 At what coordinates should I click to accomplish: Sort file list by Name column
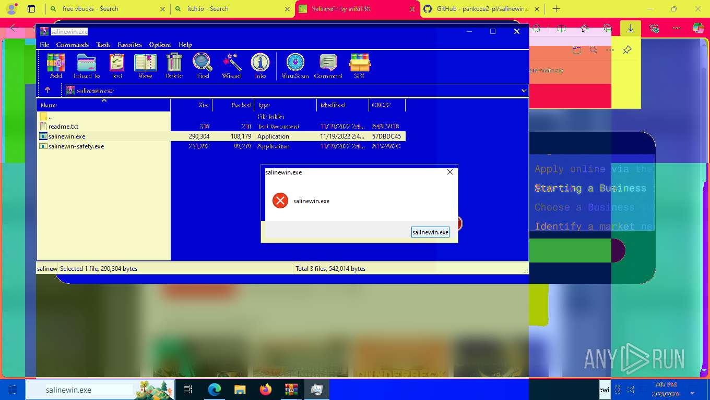103,105
